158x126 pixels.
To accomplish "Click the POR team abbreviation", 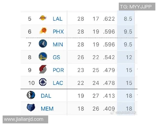I will pos(58,70).
